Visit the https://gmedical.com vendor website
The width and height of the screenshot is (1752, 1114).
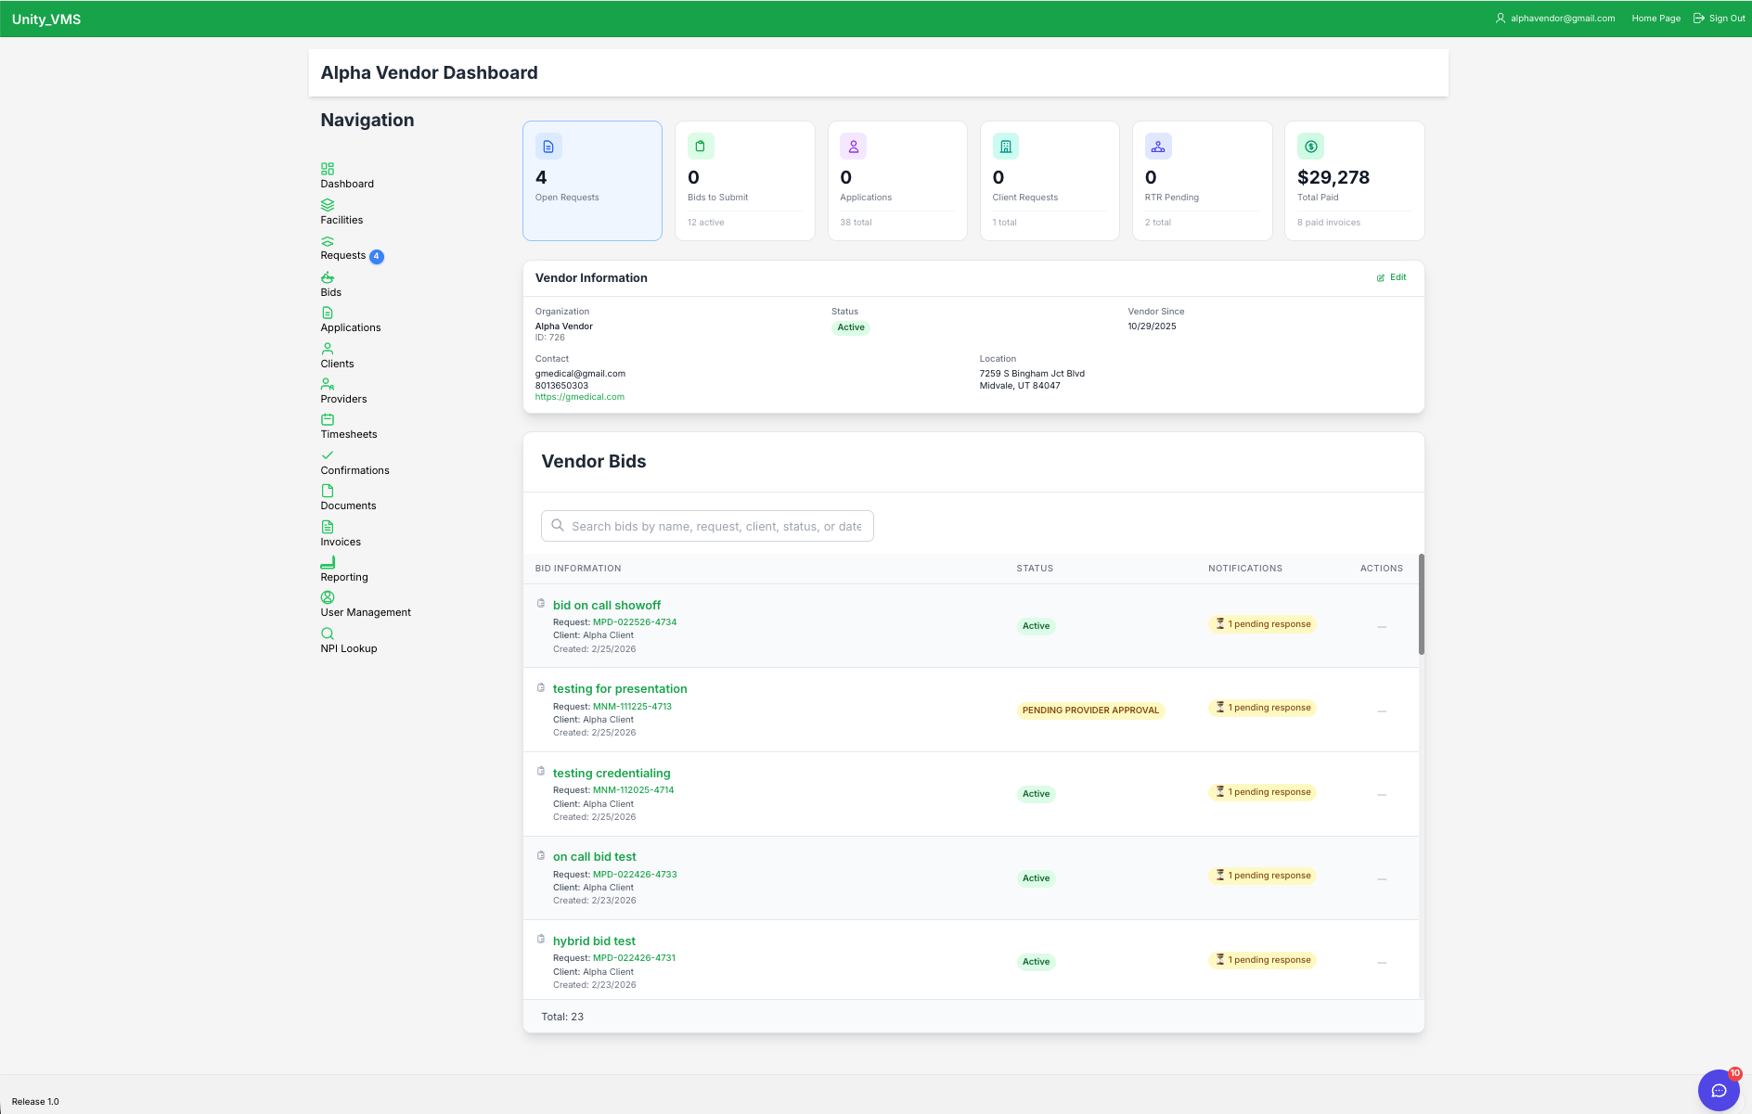point(580,396)
